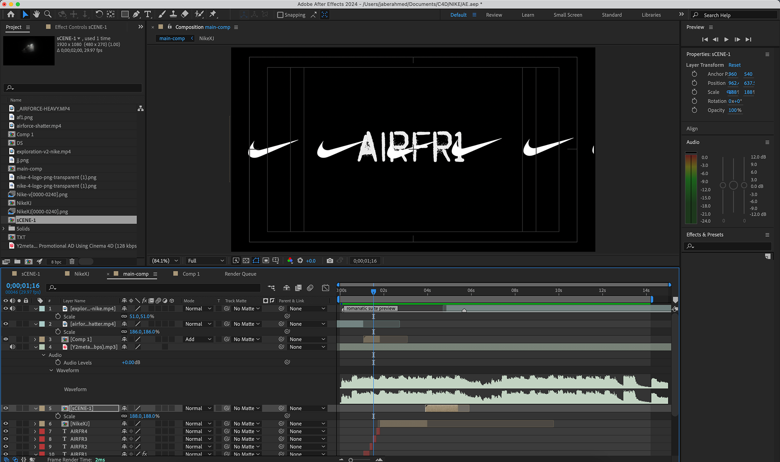Open blending mode dropdown for Comp 1 layer
The image size is (780, 462).
pos(198,339)
